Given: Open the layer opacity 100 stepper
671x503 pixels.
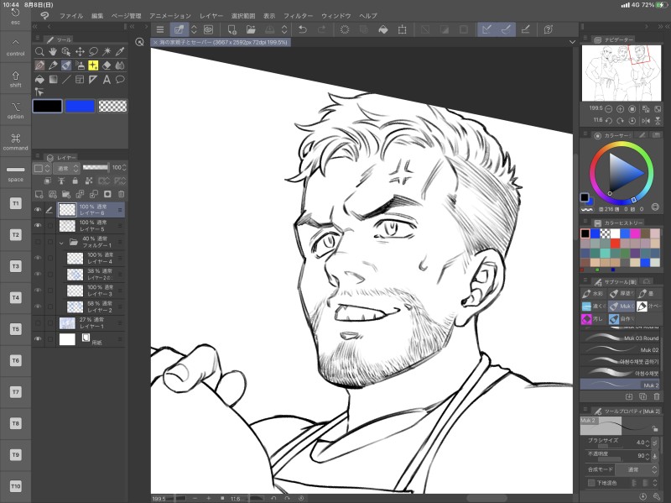Looking at the screenshot, I should (124, 167).
